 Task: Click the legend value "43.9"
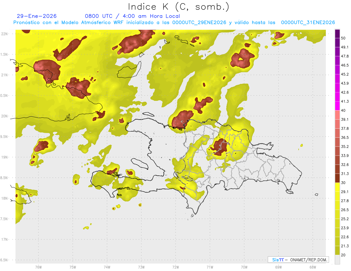(345, 83)
